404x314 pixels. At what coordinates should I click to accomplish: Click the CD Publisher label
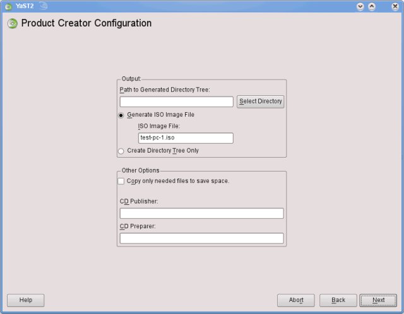coord(139,201)
